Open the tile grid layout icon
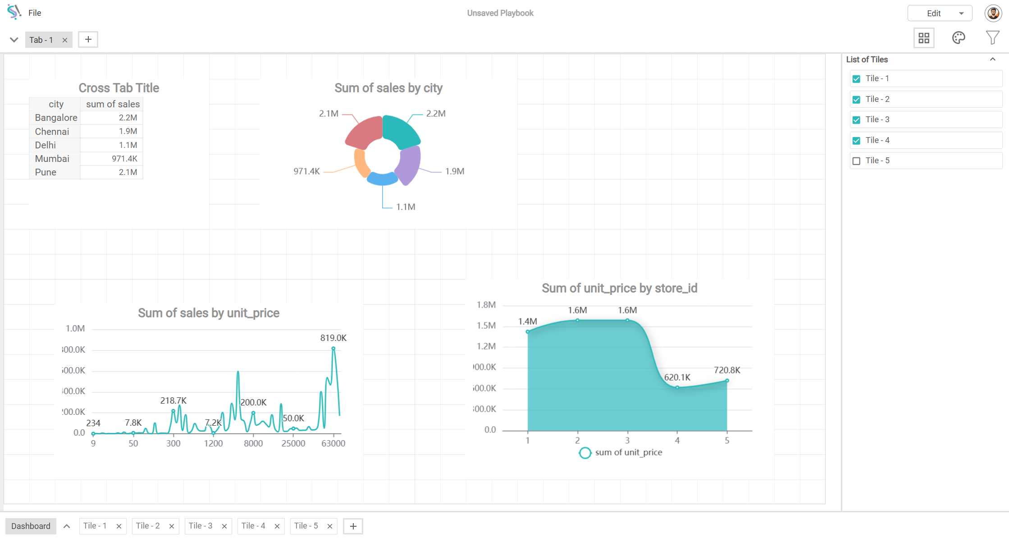1009x538 pixels. click(x=923, y=38)
